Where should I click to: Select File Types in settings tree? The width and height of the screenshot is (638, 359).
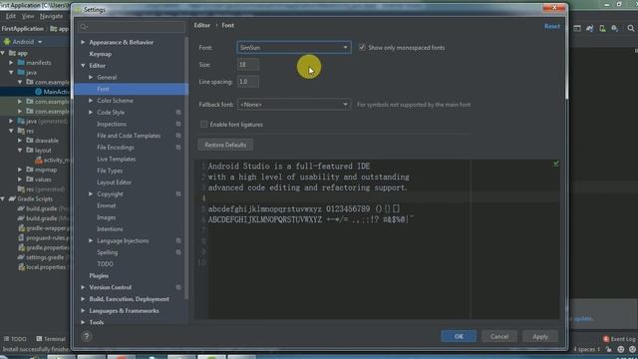tap(110, 171)
